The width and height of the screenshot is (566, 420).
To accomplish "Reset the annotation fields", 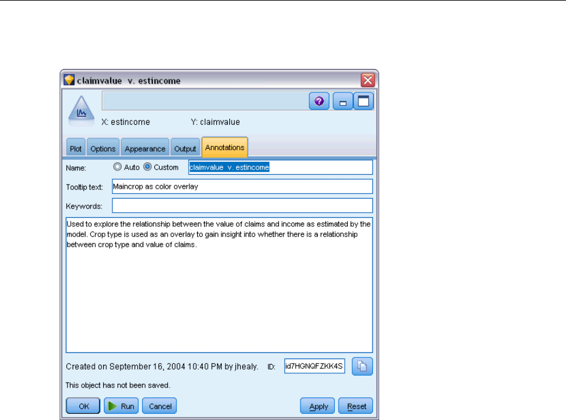I will point(356,406).
